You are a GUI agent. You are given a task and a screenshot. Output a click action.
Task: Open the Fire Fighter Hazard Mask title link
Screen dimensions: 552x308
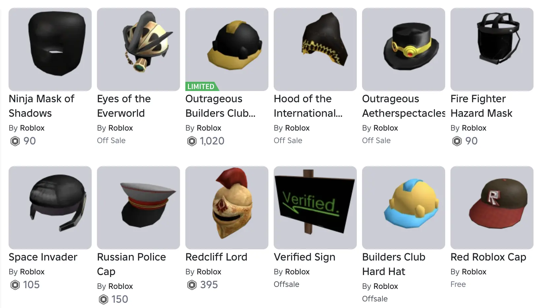[x=481, y=106]
